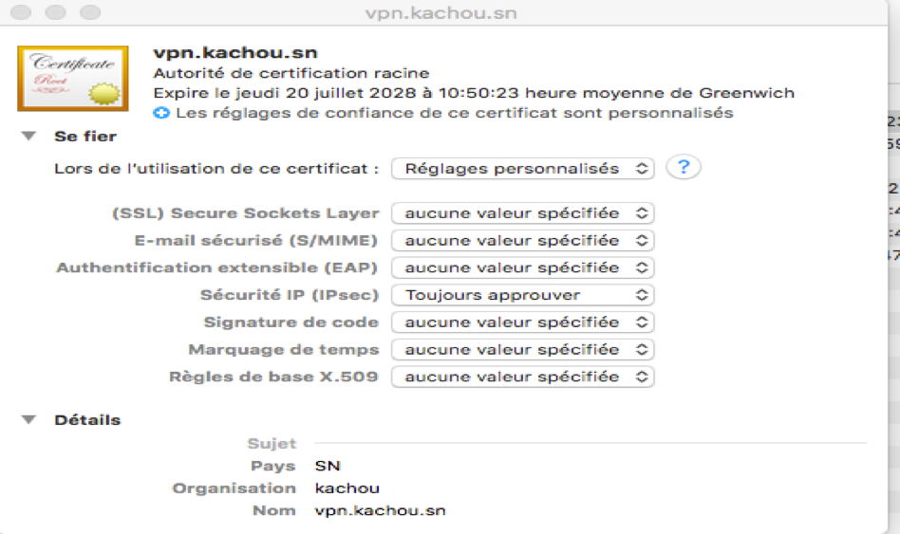Click the Nom value vpn.kachou.sn
The width and height of the screenshot is (900, 534).
380,510
